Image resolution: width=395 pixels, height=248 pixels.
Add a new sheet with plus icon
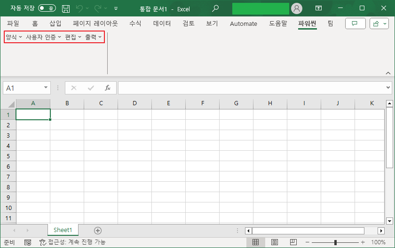pos(98,231)
